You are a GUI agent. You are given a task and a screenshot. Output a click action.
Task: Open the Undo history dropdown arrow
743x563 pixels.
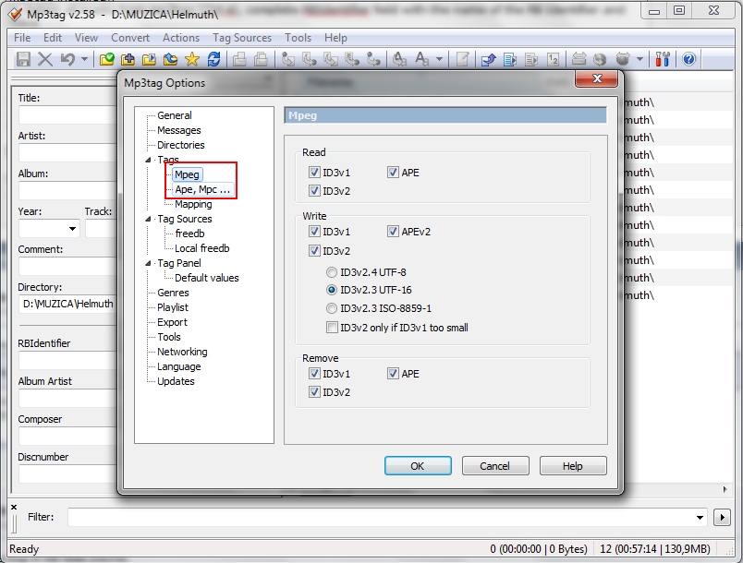click(84, 59)
